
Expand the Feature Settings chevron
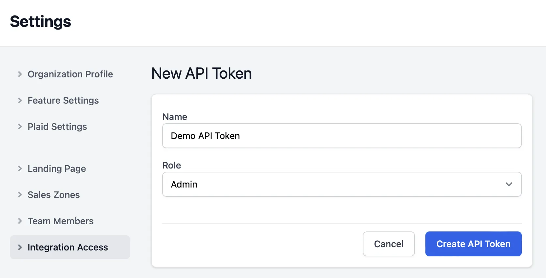(x=20, y=100)
